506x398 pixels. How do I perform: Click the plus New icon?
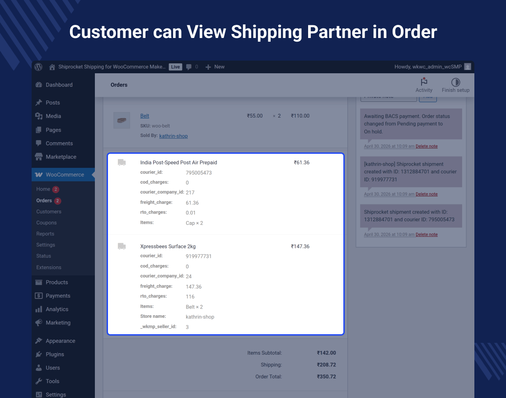pyautogui.click(x=208, y=67)
